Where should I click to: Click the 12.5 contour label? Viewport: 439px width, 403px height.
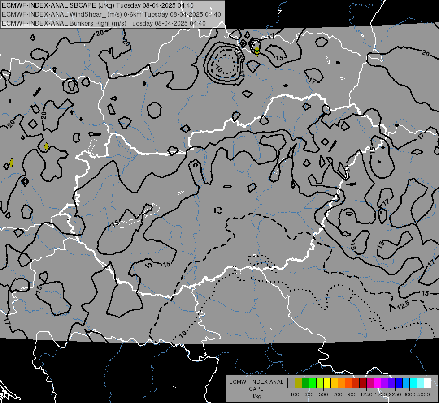(404, 305)
